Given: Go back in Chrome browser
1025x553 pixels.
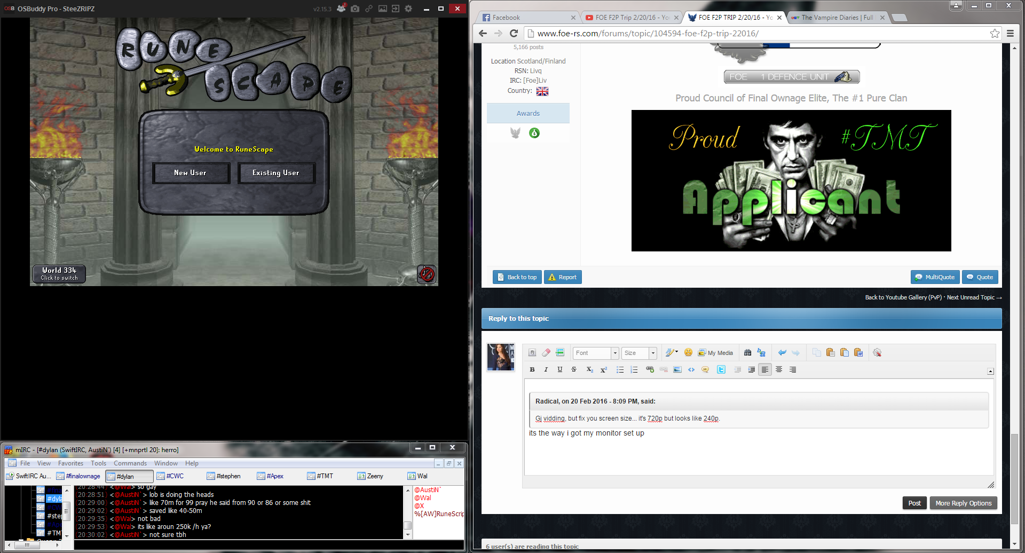Looking at the screenshot, I should [x=483, y=33].
